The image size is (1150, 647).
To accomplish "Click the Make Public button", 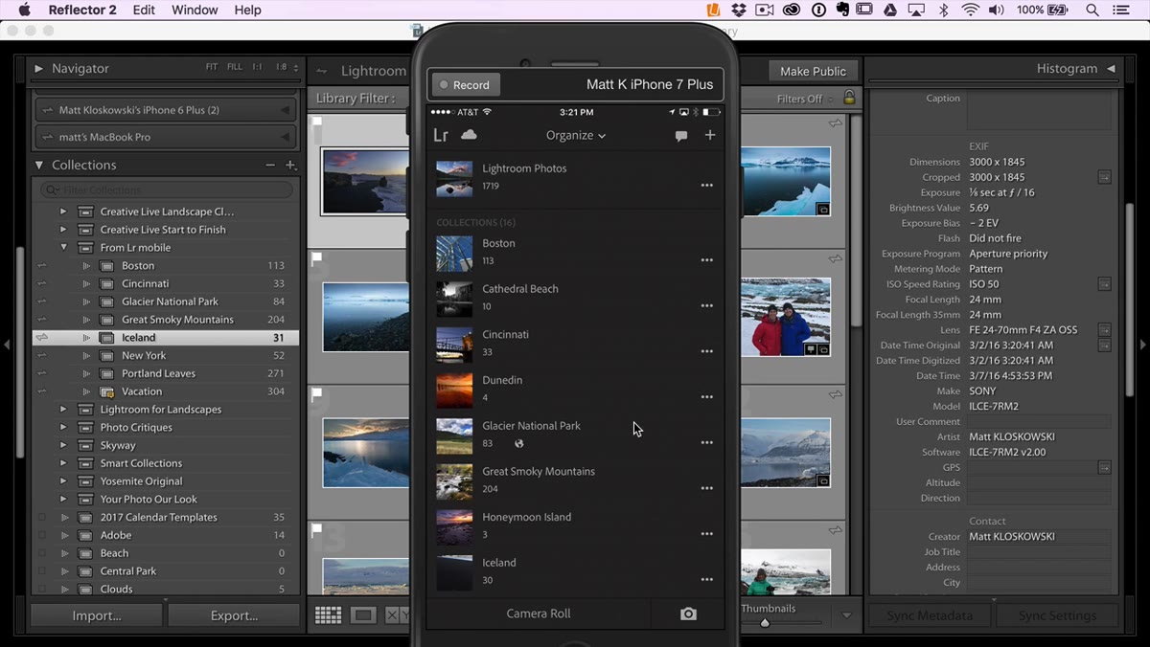I will pos(813,71).
